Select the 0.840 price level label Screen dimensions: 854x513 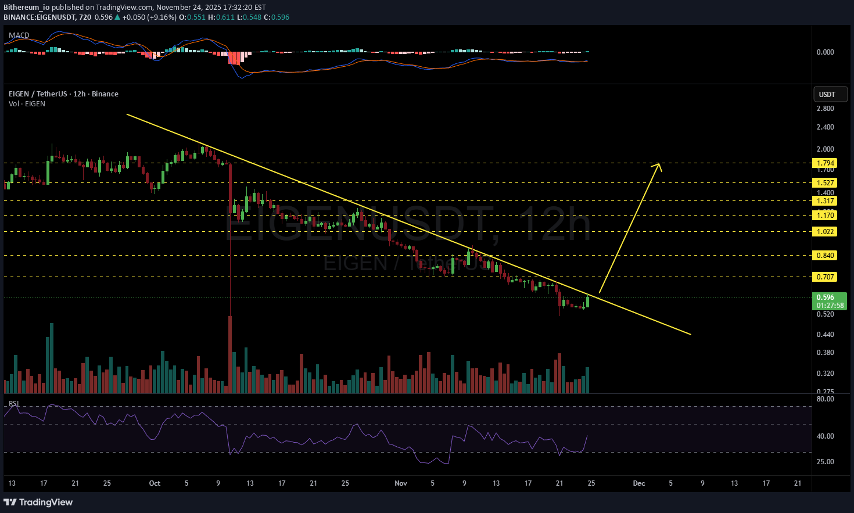pyautogui.click(x=825, y=256)
